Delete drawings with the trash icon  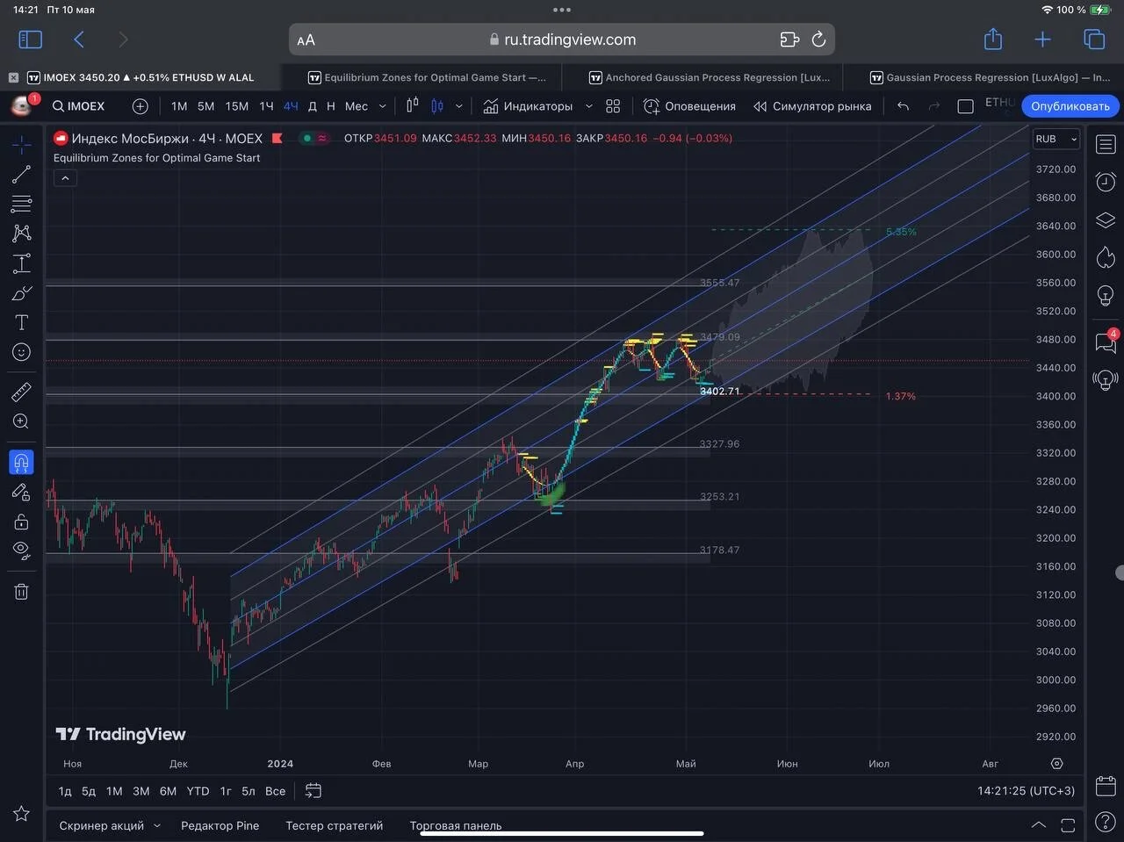click(x=21, y=592)
